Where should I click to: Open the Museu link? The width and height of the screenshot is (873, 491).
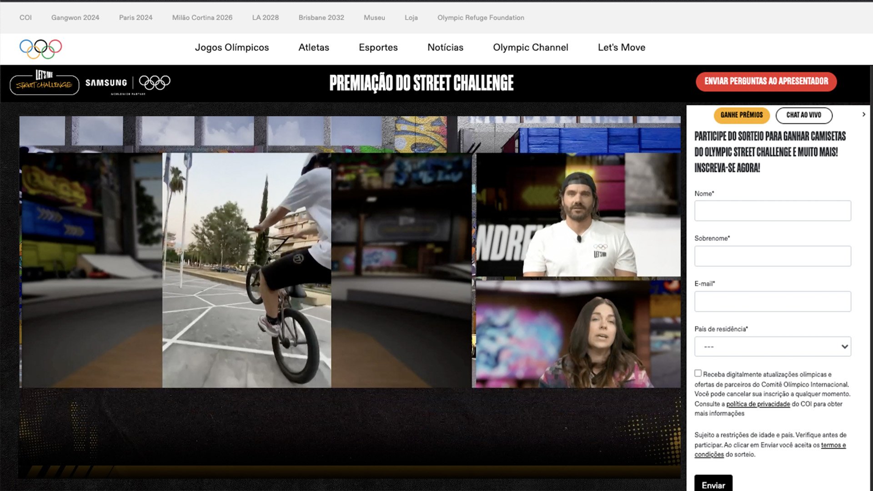tap(374, 18)
